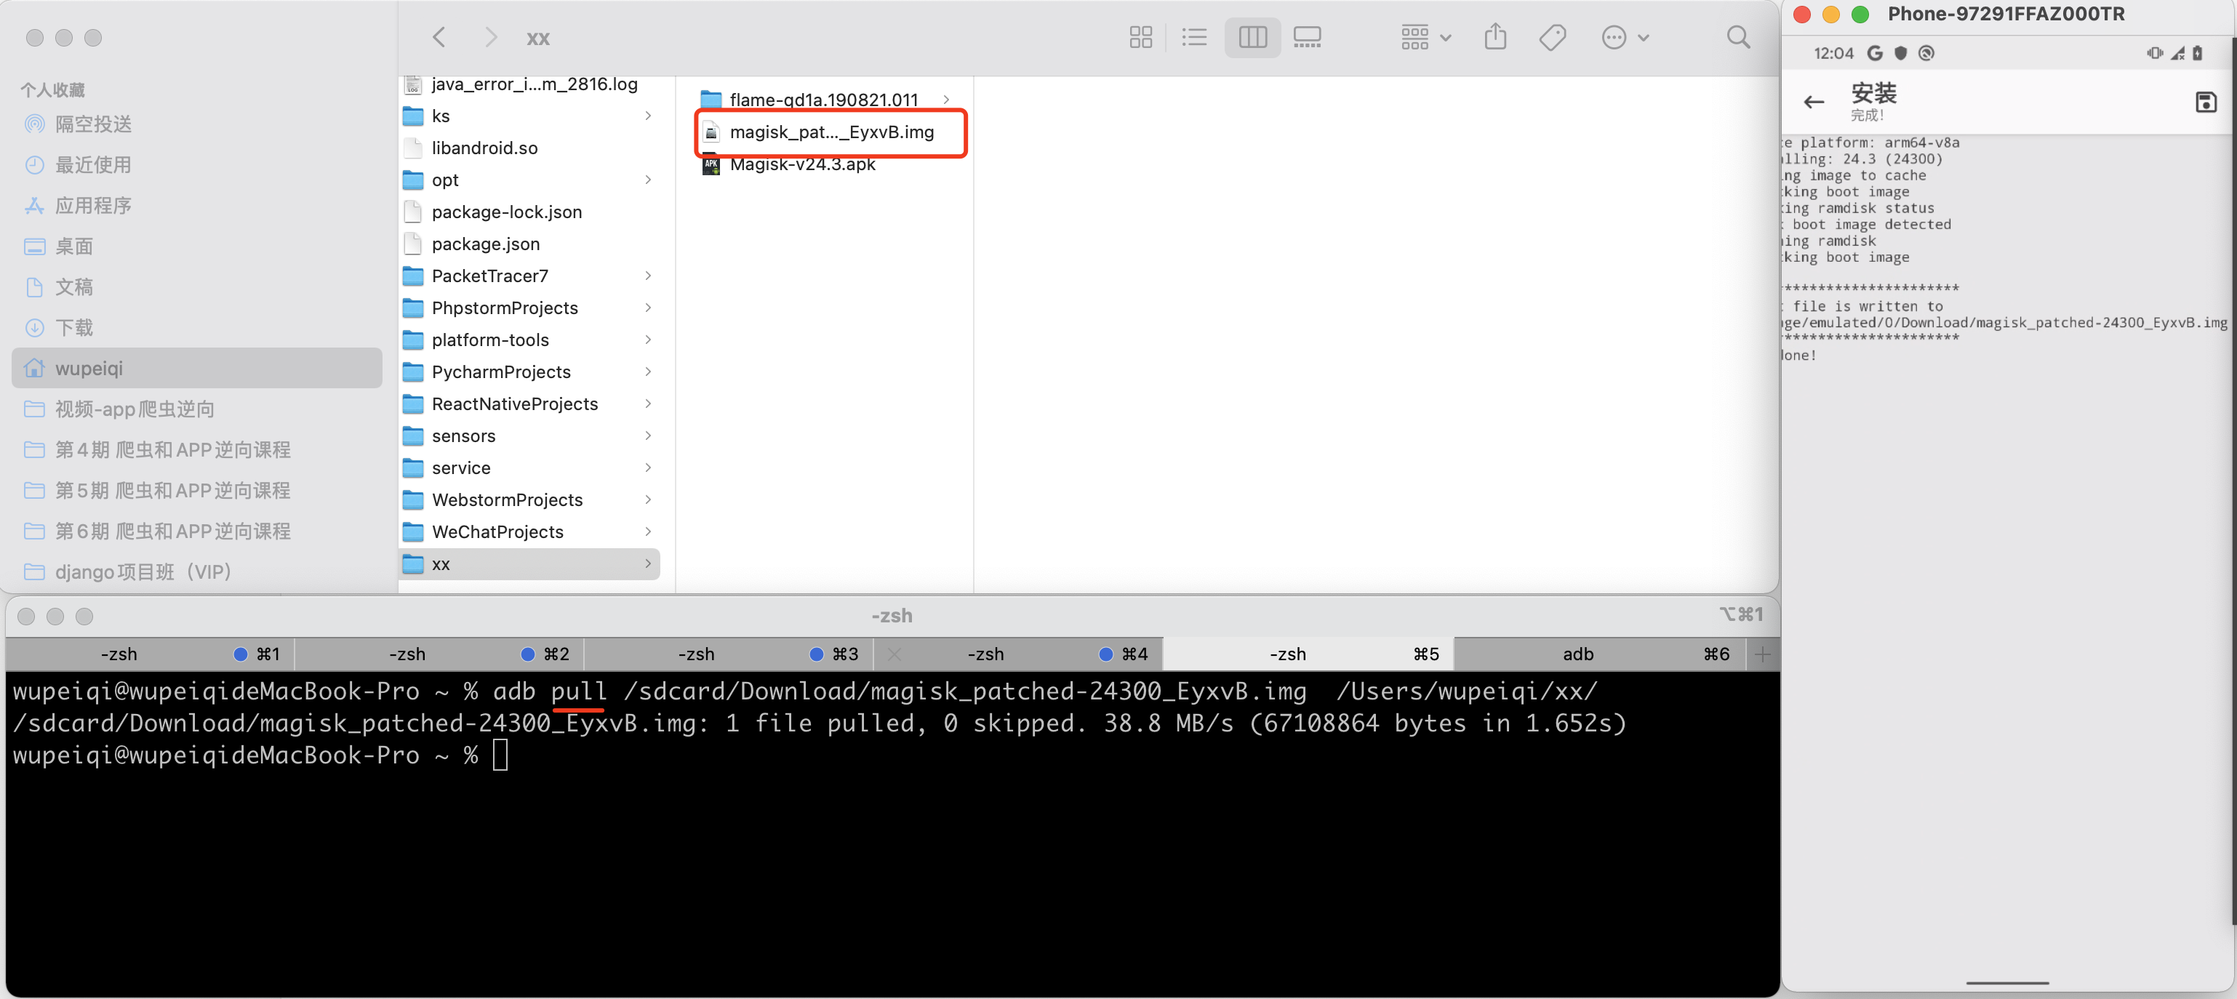Switch Finder to column view
Screen dimensions: 2237x999
[x=1252, y=37]
